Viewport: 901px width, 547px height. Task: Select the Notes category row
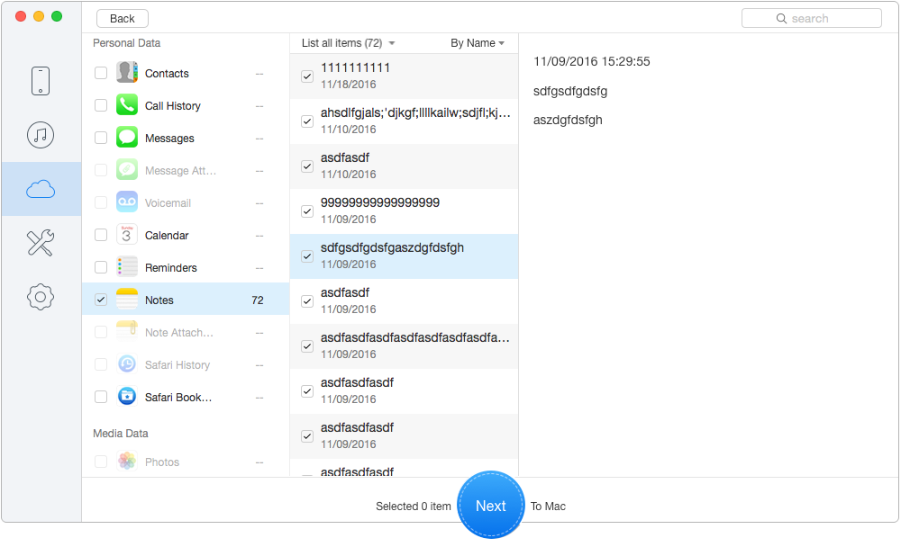pyautogui.click(x=186, y=300)
